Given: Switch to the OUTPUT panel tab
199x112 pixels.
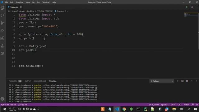Looking at the screenshot, I should point(28,81).
